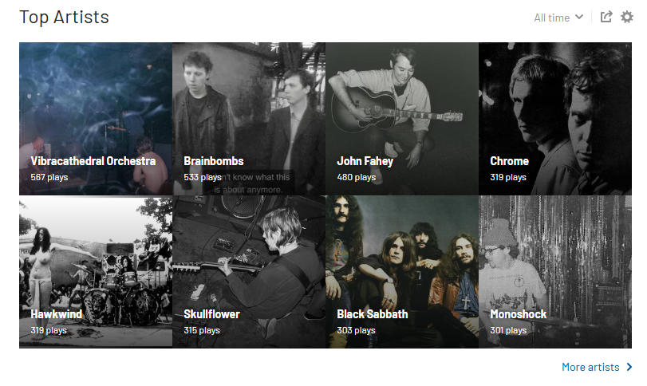The width and height of the screenshot is (647, 386).
Task: Click the chevron beside All time
Action: (x=579, y=17)
